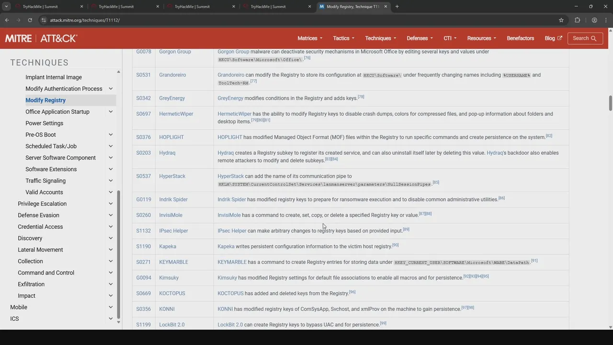Reload the page with the refresh icon
This screenshot has width=613, height=345.
[x=30, y=20]
